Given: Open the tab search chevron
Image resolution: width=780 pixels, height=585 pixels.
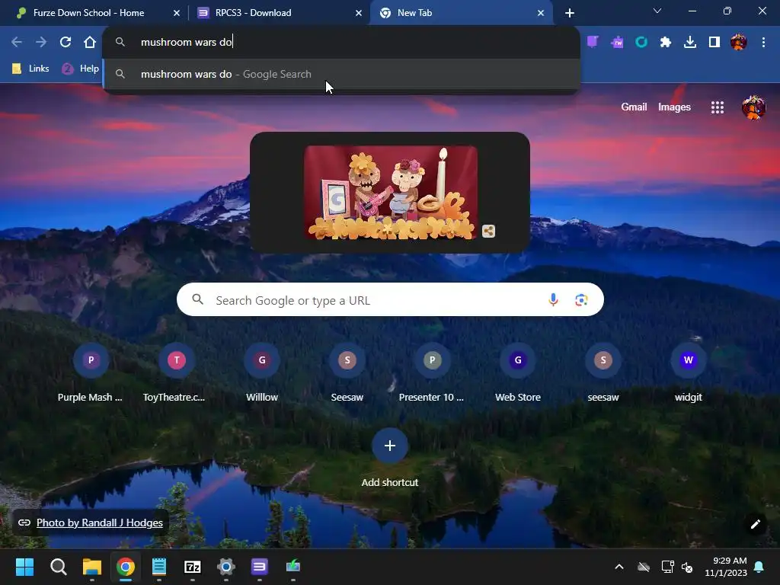Looking at the screenshot, I should [x=657, y=11].
